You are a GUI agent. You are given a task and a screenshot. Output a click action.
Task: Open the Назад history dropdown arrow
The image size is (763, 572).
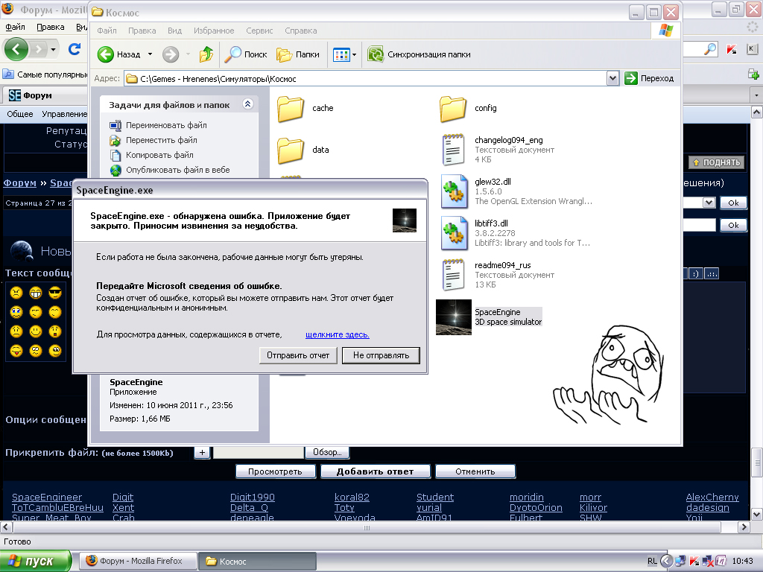tap(151, 54)
